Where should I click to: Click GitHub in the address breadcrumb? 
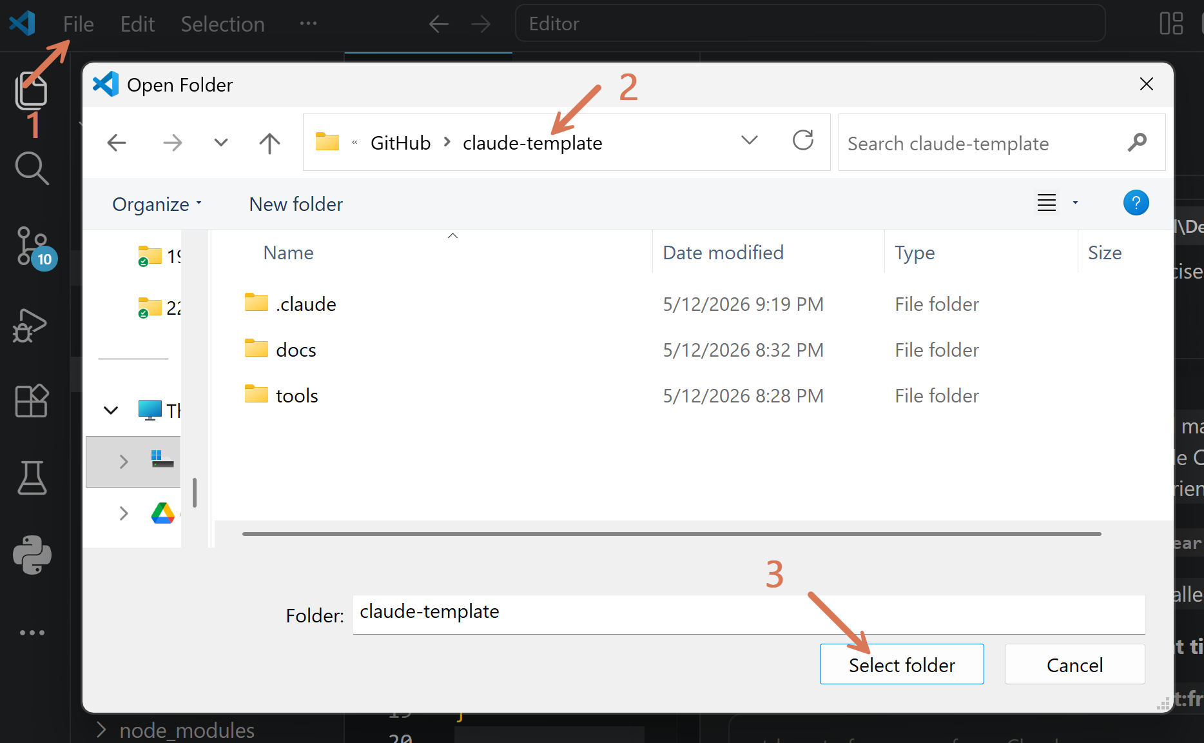(x=400, y=143)
